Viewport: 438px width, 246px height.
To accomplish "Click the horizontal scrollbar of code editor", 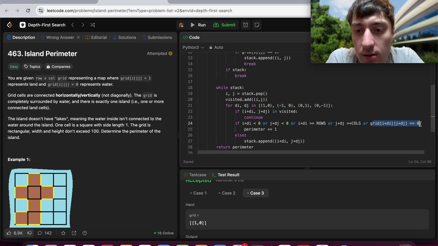I will click(x=311, y=152).
